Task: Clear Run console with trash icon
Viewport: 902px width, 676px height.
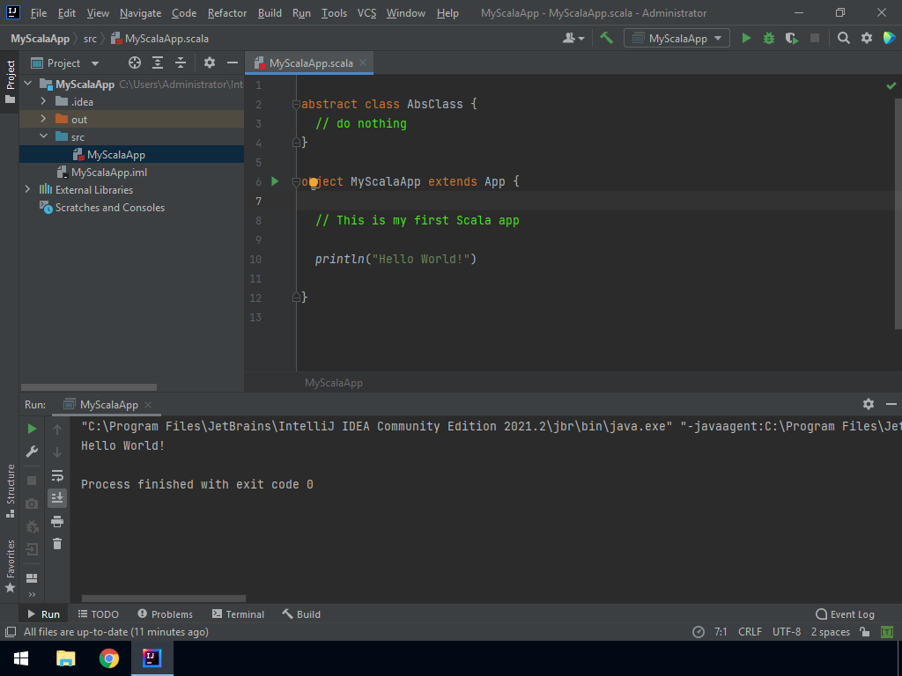Action: pyautogui.click(x=57, y=544)
